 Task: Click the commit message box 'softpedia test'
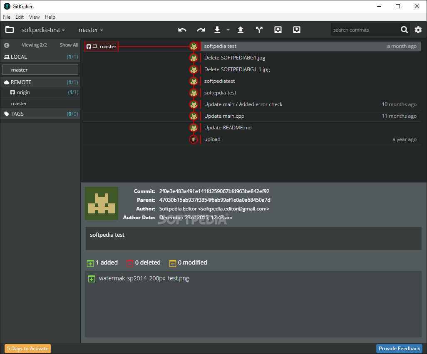253,238
